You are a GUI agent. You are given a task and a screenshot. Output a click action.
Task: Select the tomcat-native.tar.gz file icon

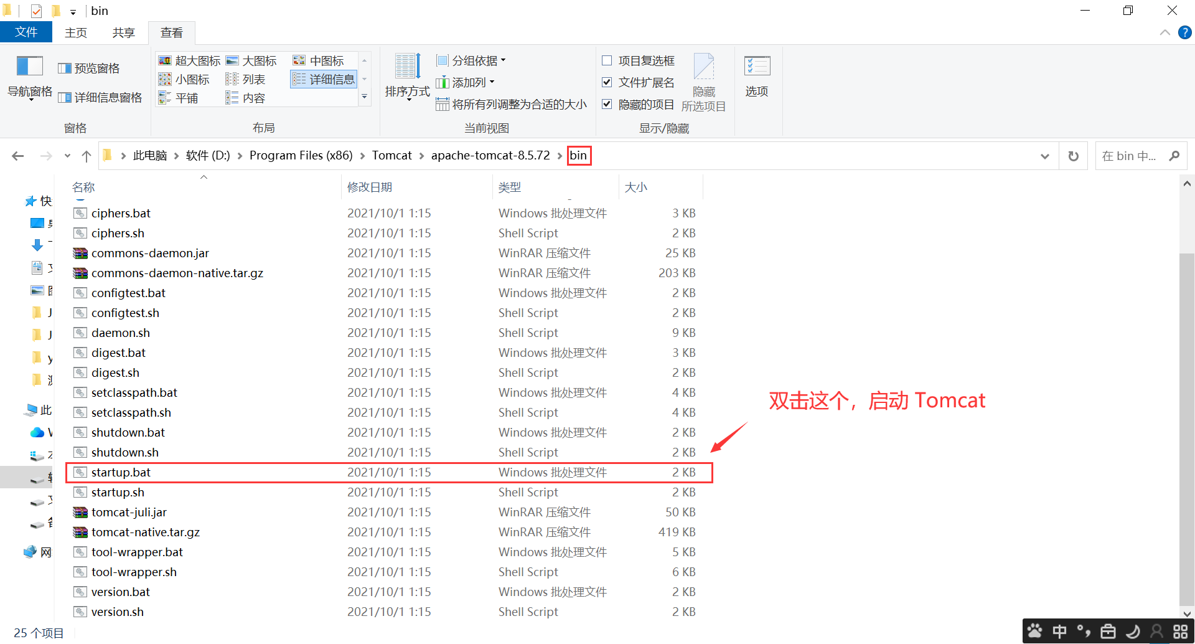[80, 532]
